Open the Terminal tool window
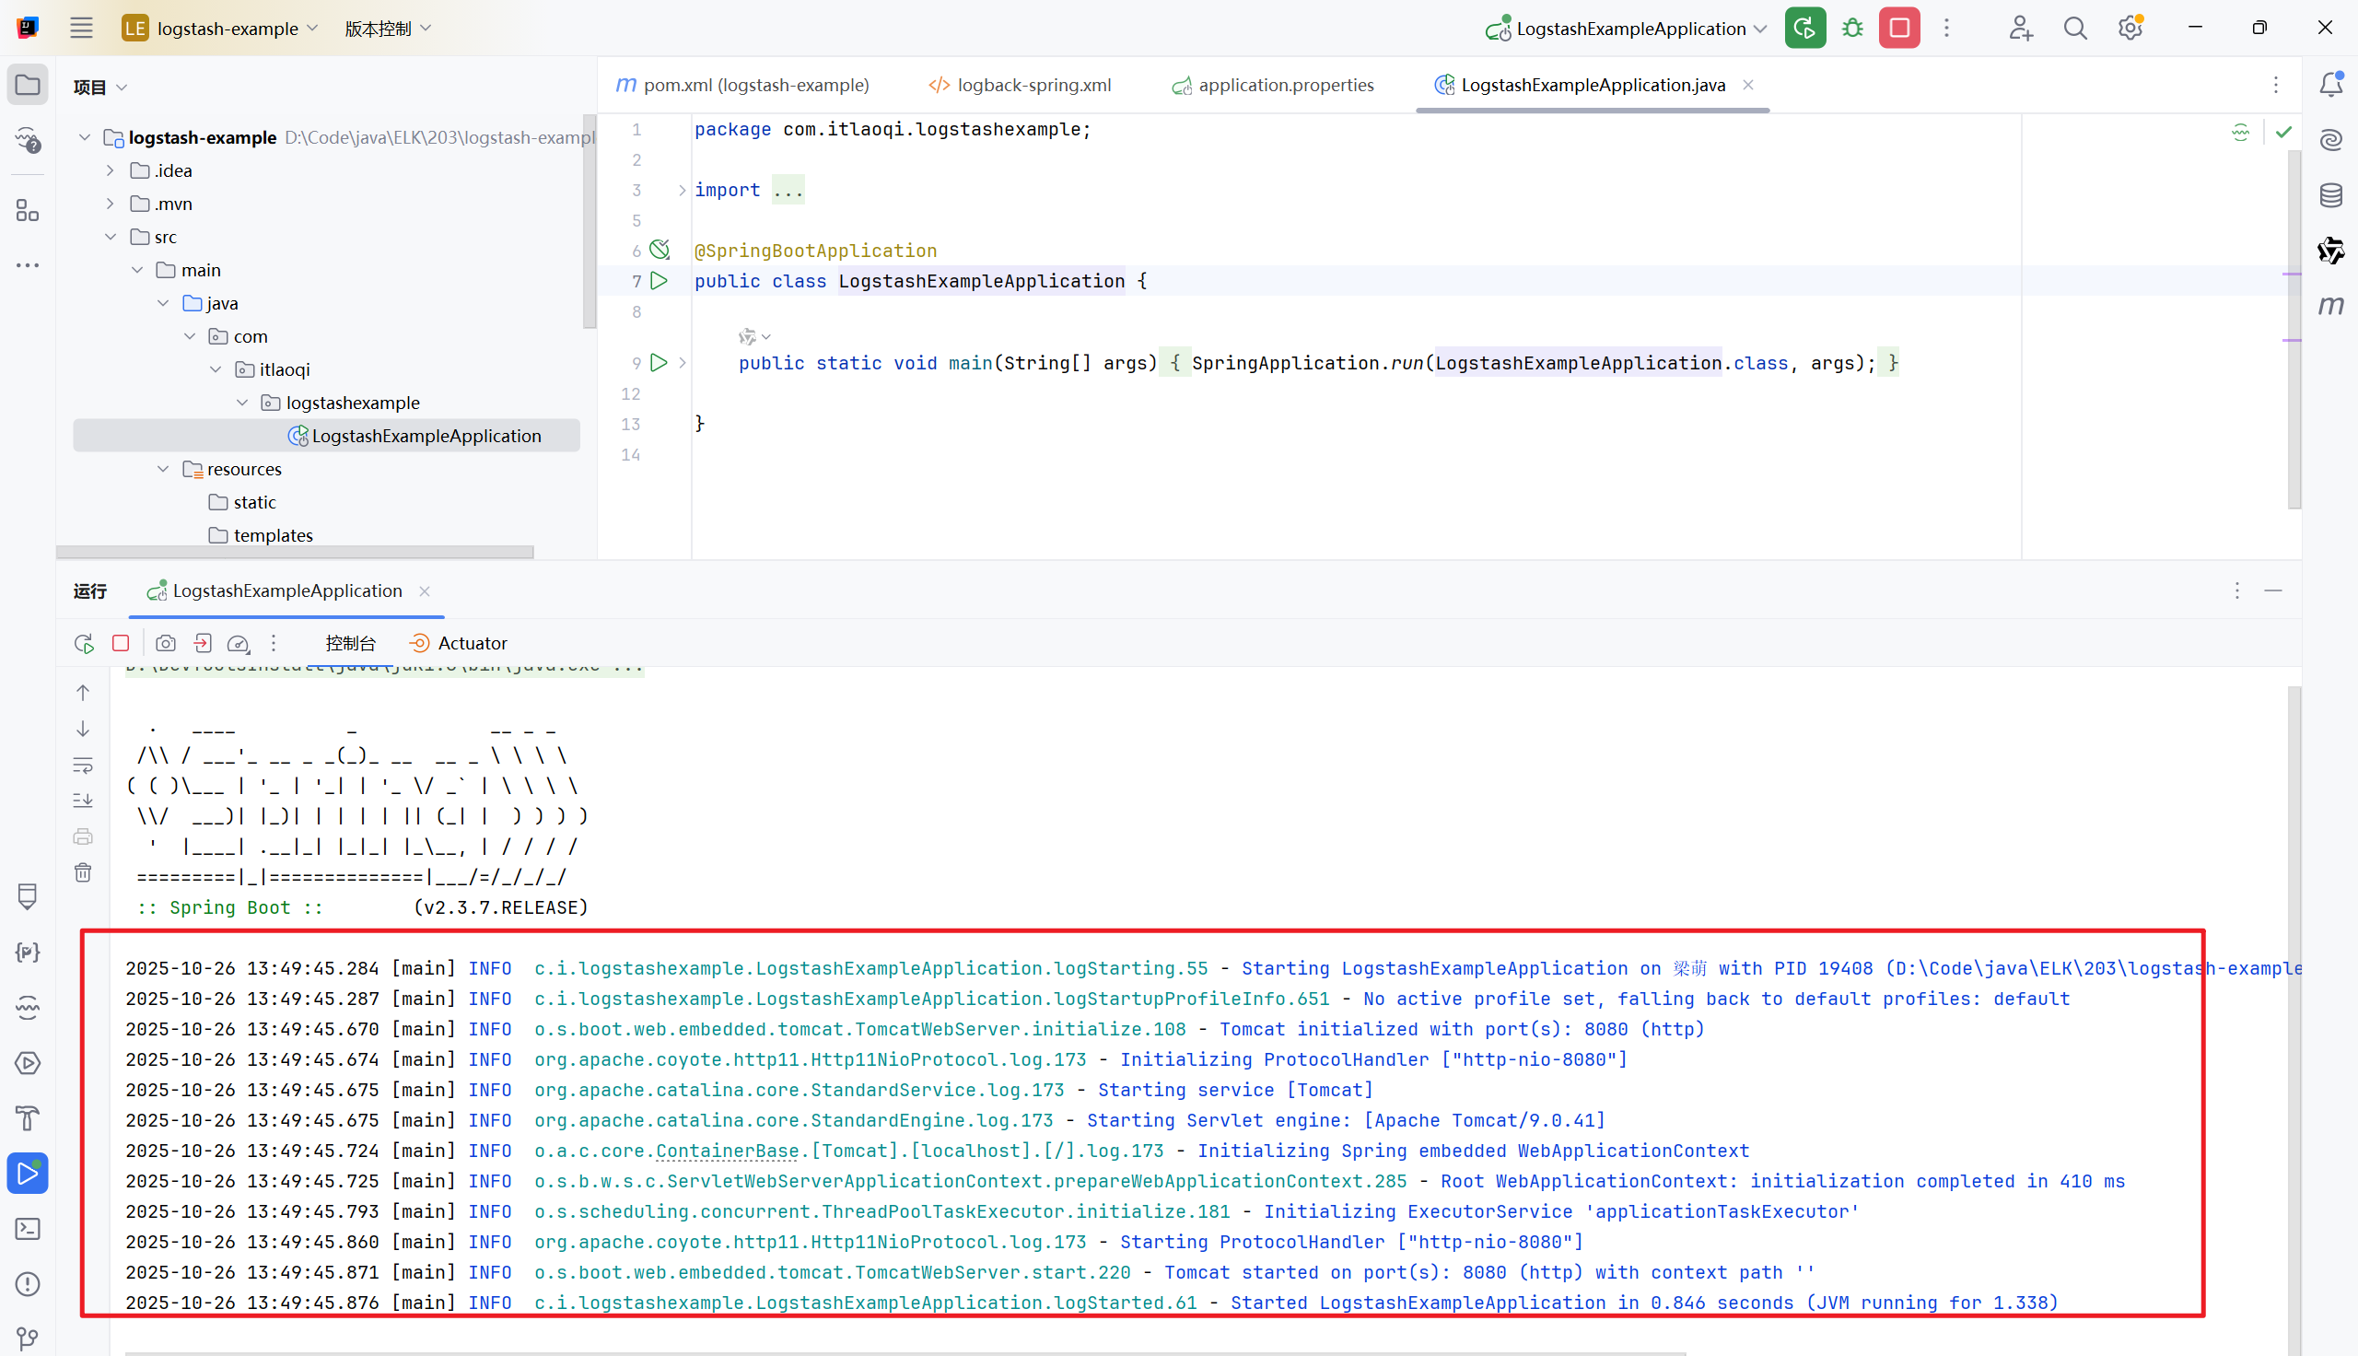 pyautogui.click(x=28, y=1230)
